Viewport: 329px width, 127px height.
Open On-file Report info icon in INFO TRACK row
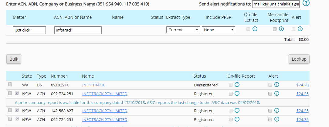(237, 85)
